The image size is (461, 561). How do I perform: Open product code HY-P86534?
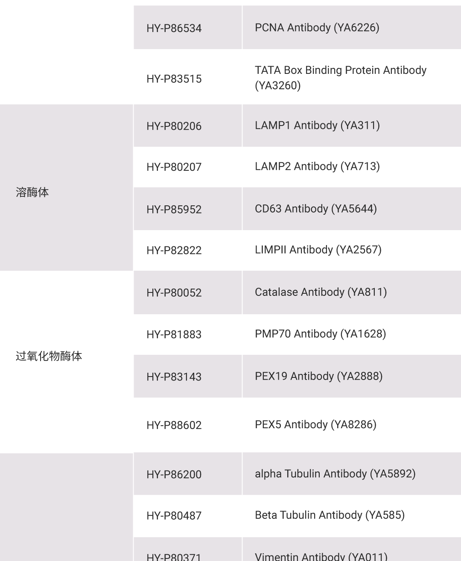[x=174, y=28]
